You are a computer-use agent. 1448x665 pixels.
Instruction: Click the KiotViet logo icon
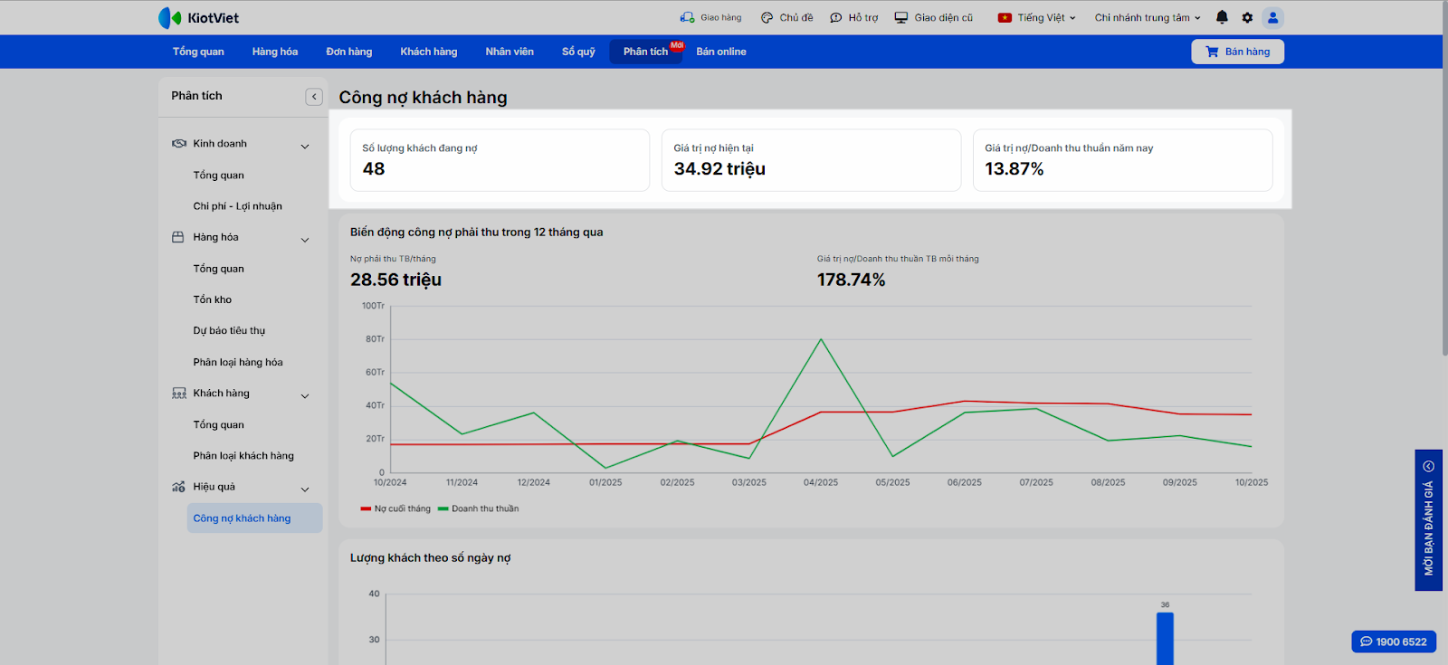(x=170, y=18)
